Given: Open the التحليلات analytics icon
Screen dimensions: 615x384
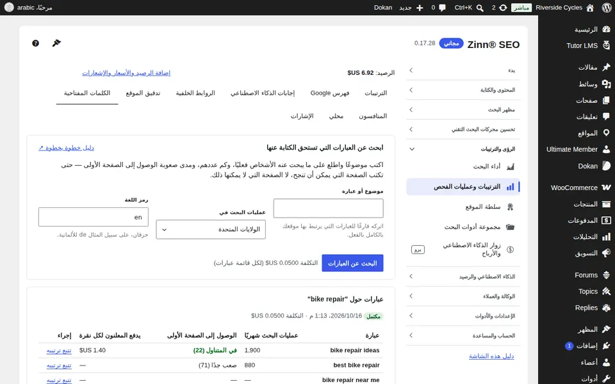Looking at the screenshot, I should [x=606, y=237].
